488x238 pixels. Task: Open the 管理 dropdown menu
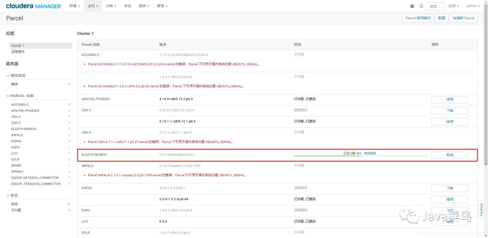pyautogui.click(x=162, y=6)
